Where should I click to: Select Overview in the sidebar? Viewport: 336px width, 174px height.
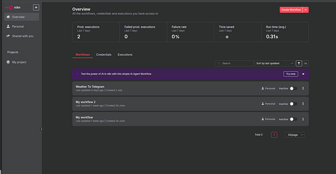(x=22, y=17)
